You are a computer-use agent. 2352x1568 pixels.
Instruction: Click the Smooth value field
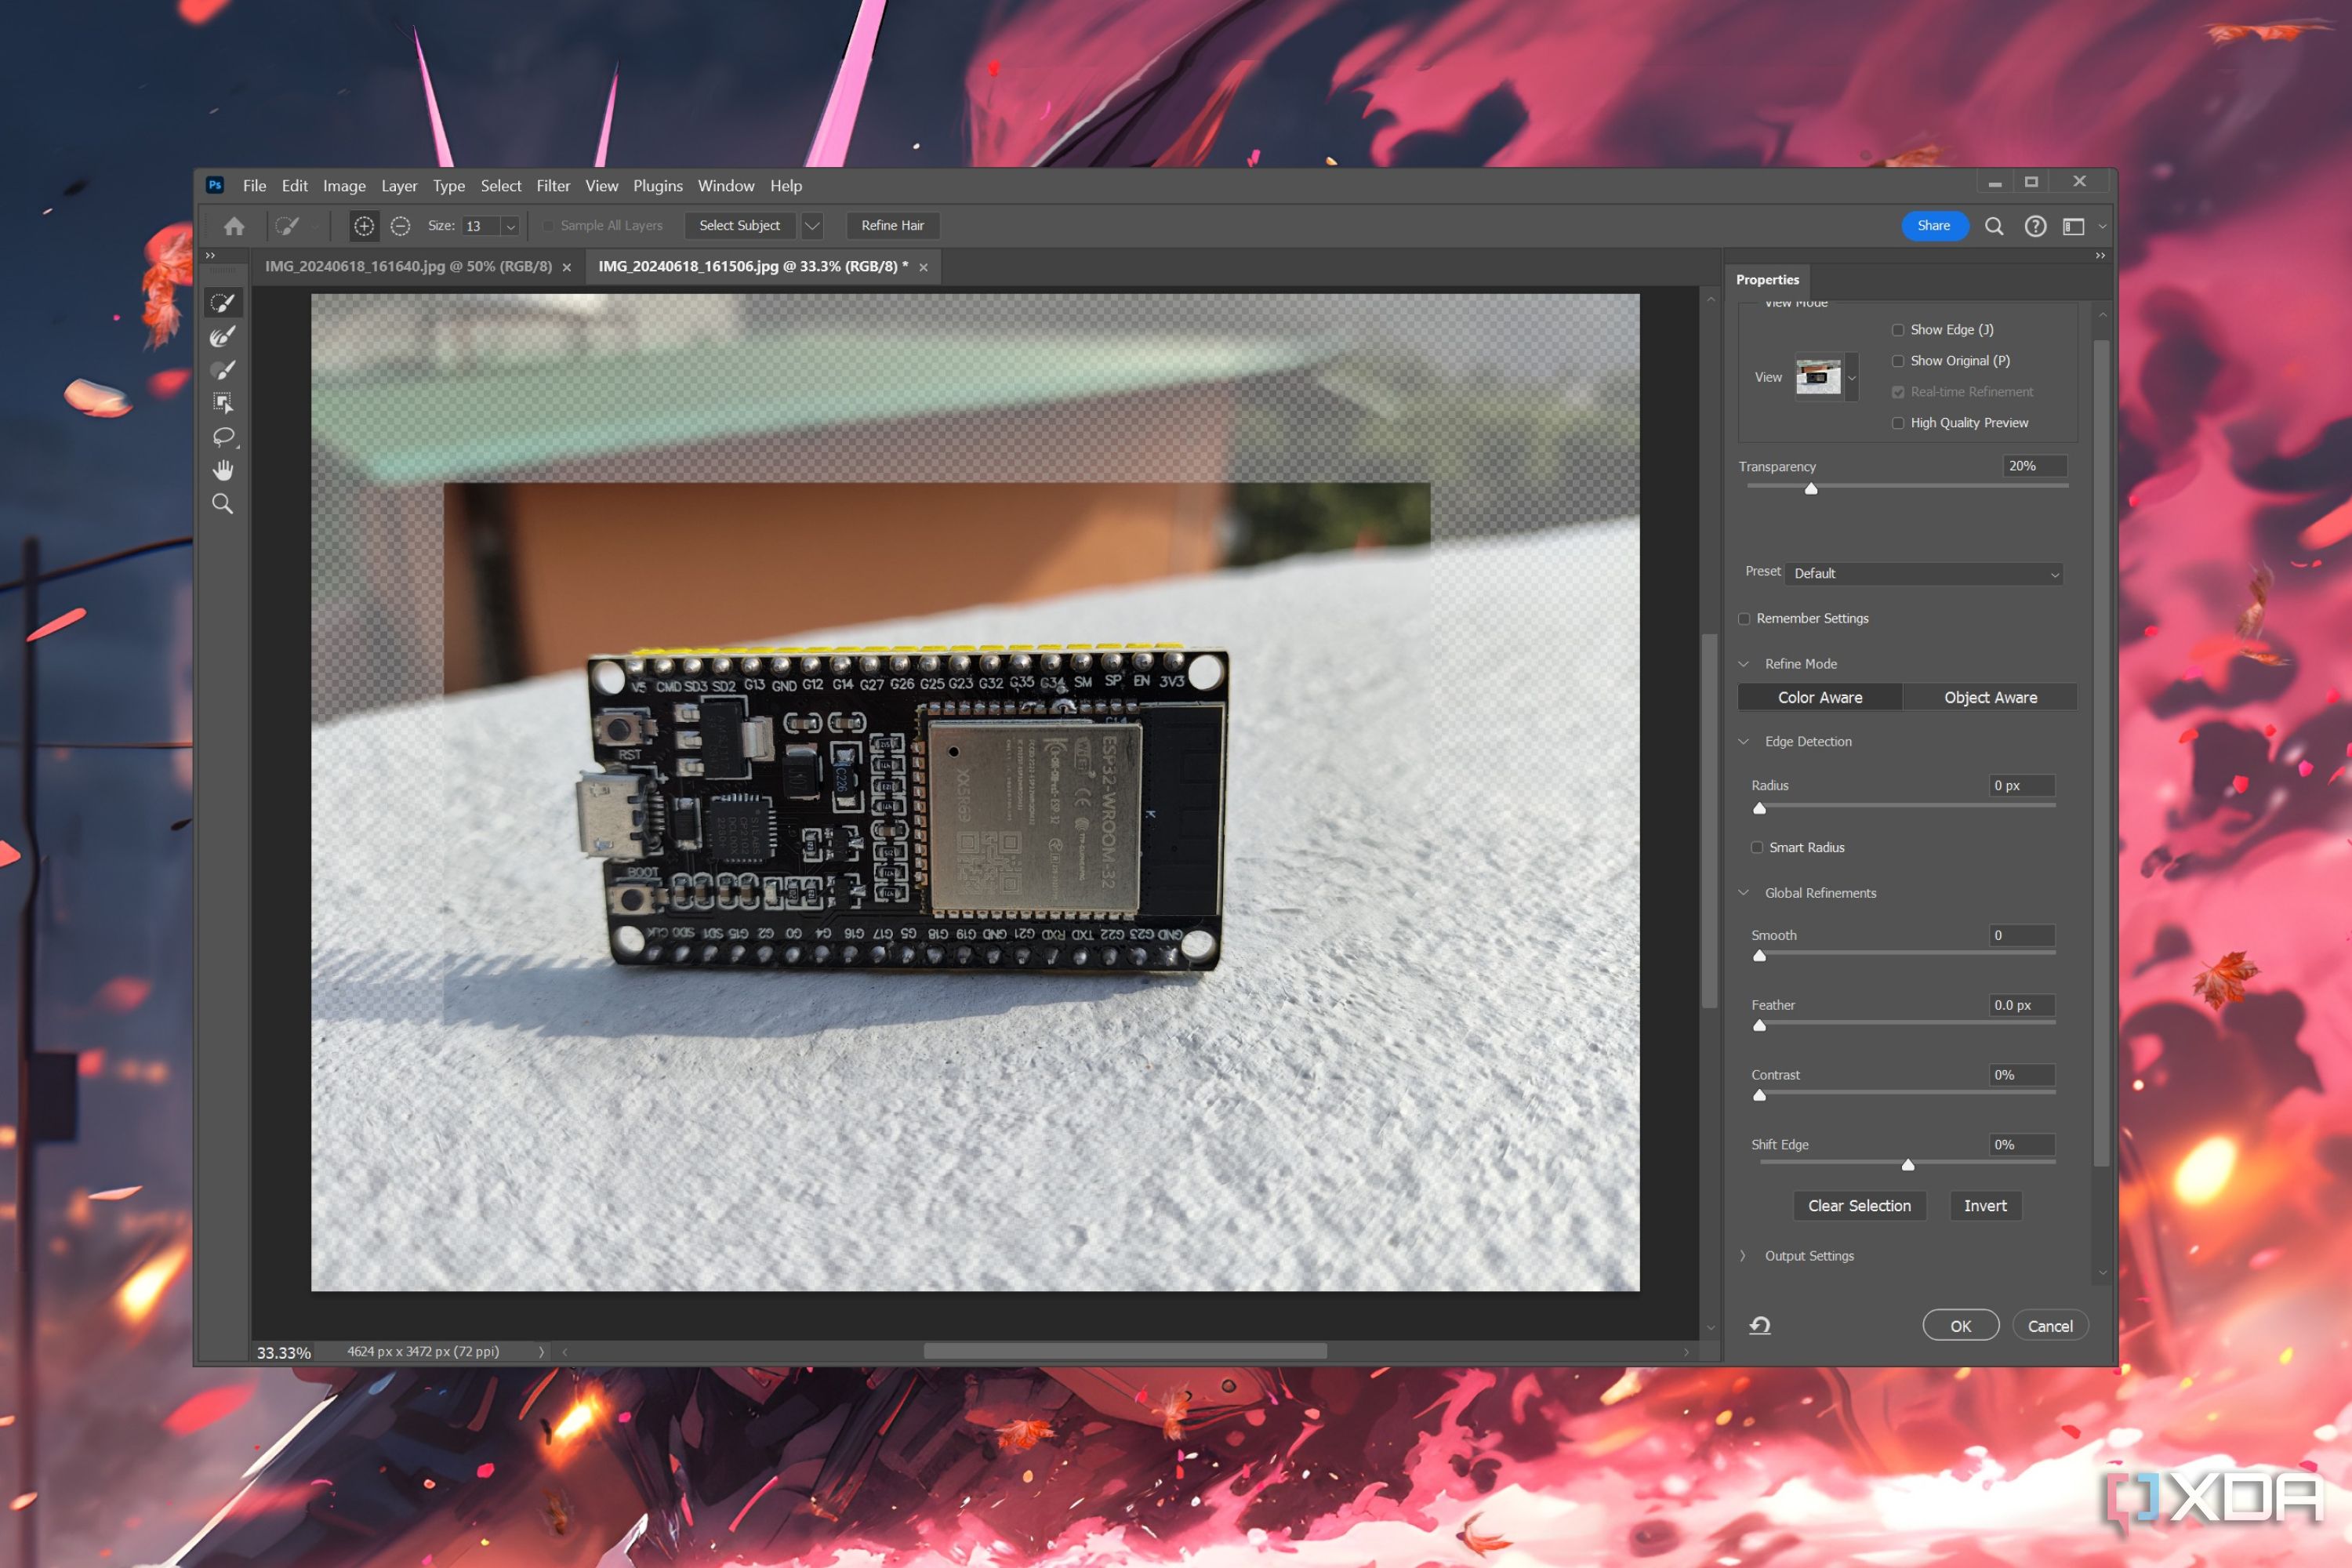tap(2022, 935)
